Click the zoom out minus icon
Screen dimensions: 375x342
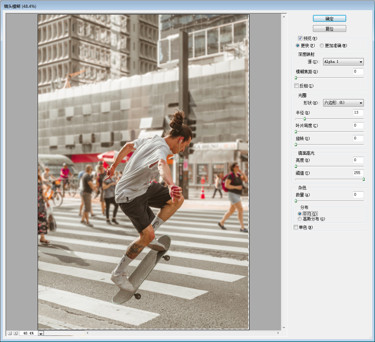(x=9, y=333)
